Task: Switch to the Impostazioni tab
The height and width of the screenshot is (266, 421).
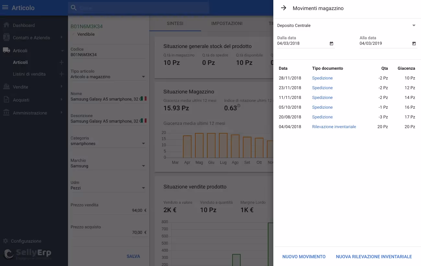Action: [x=227, y=23]
